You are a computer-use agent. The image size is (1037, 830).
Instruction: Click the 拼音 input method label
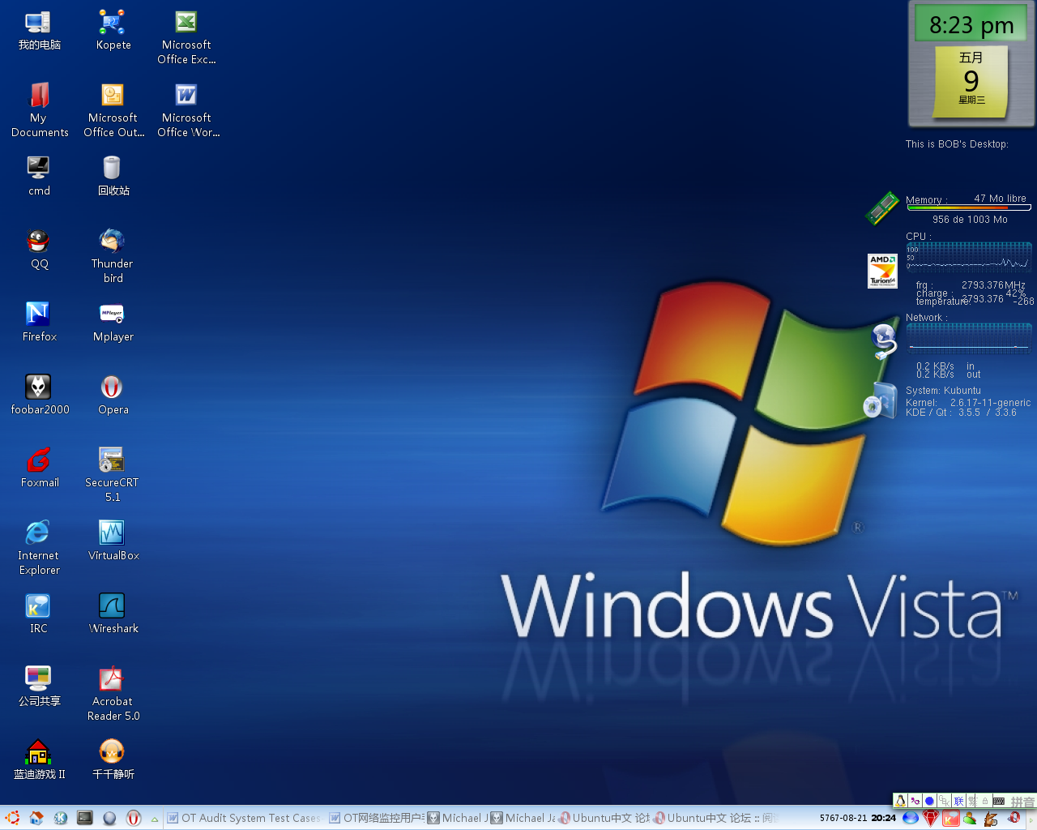coord(1022,802)
